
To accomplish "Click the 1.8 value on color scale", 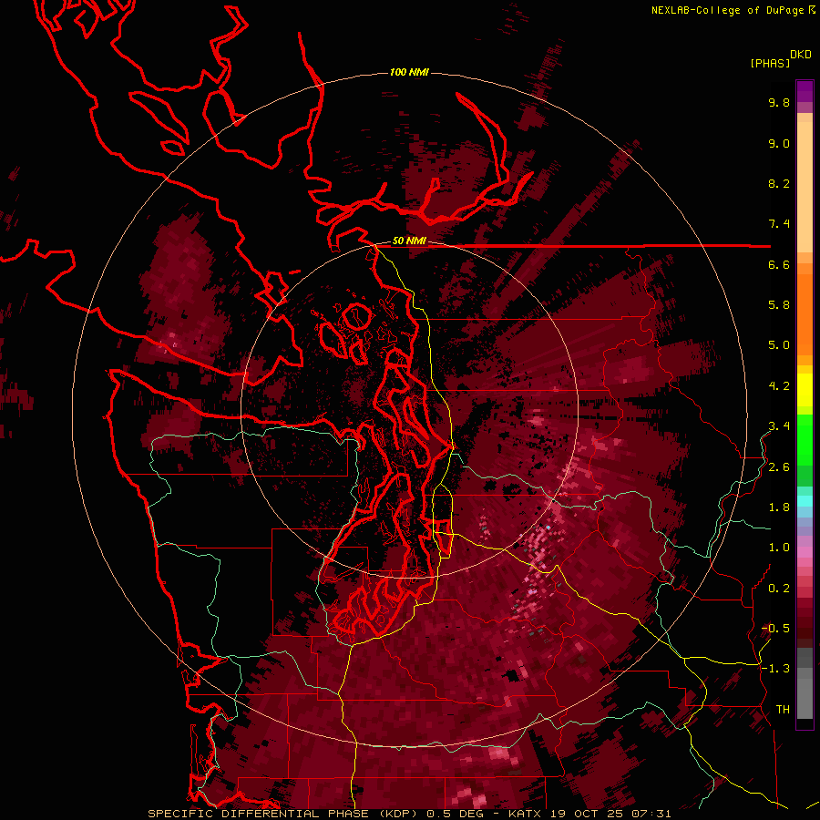I will click(x=779, y=507).
